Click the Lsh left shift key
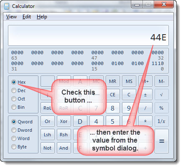Image resolution: width=183 pixels, height=168 pixels. (x=48, y=135)
